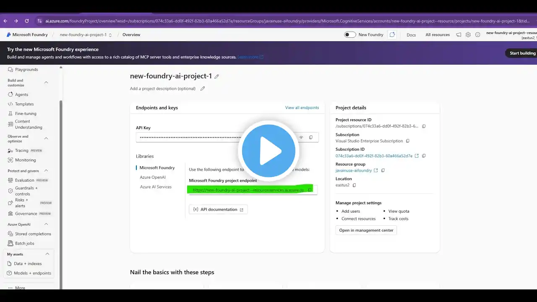
Task: Collapse the Protect and govern section
Action: point(46,171)
